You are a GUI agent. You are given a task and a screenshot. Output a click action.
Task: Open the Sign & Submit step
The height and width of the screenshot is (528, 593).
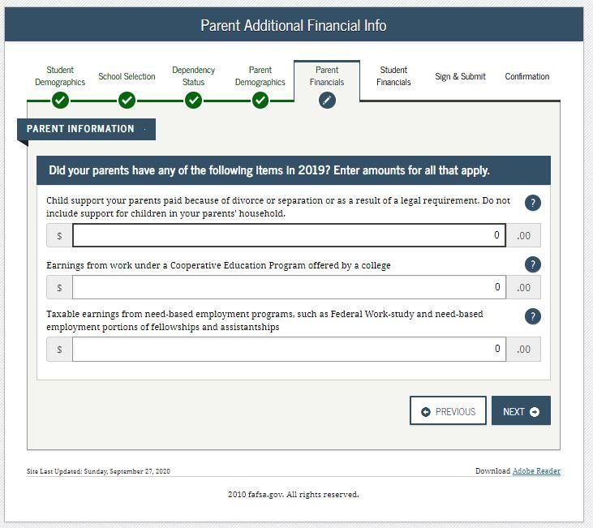460,76
